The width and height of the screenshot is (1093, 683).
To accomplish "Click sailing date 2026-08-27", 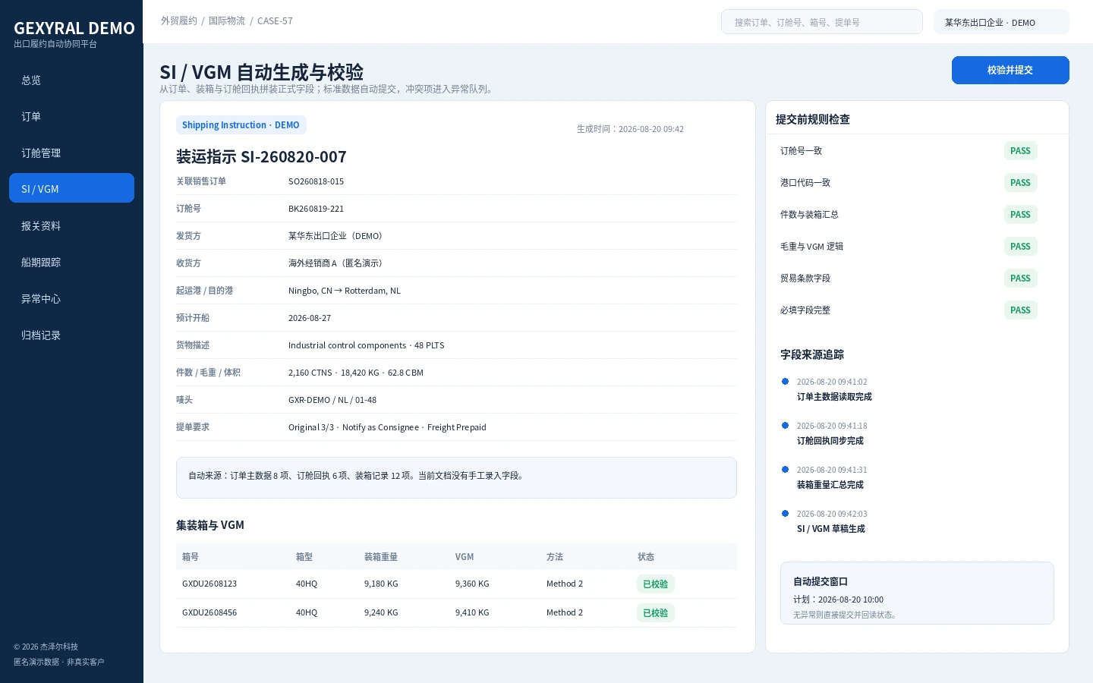I will (x=310, y=318).
